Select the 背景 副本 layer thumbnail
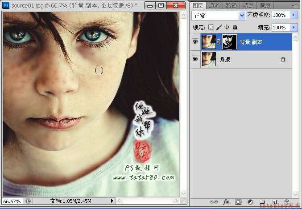This screenshot has height=209, width=302. [209, 42]
